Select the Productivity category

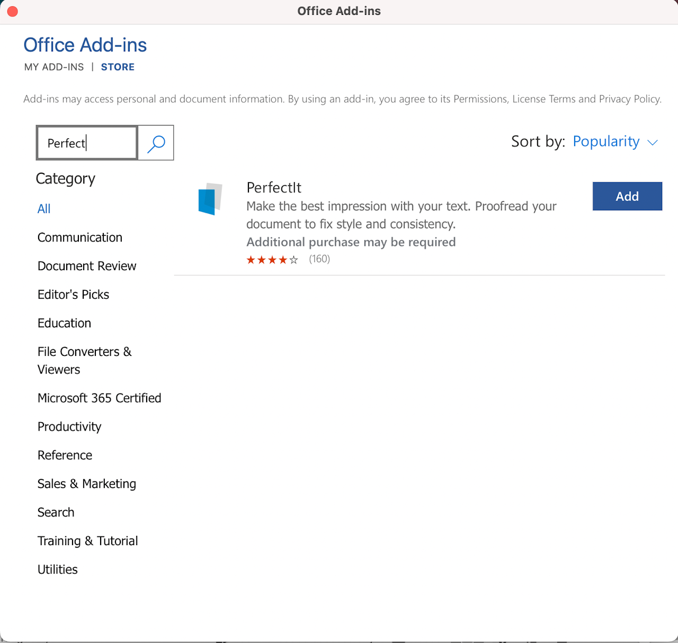coord(69,427)
